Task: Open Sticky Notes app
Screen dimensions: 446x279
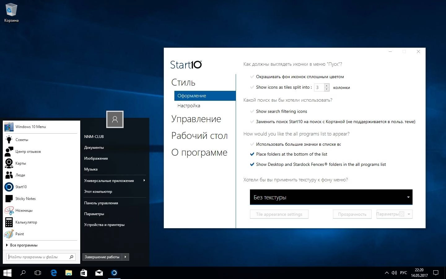Action: click(42, 199)
